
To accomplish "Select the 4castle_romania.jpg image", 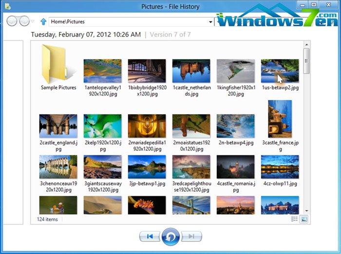I will (235, 167).
